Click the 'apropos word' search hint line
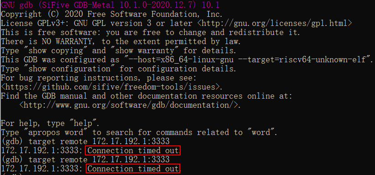Image resolution: width=375 pixels, height=175 pixels. [139, 132]
